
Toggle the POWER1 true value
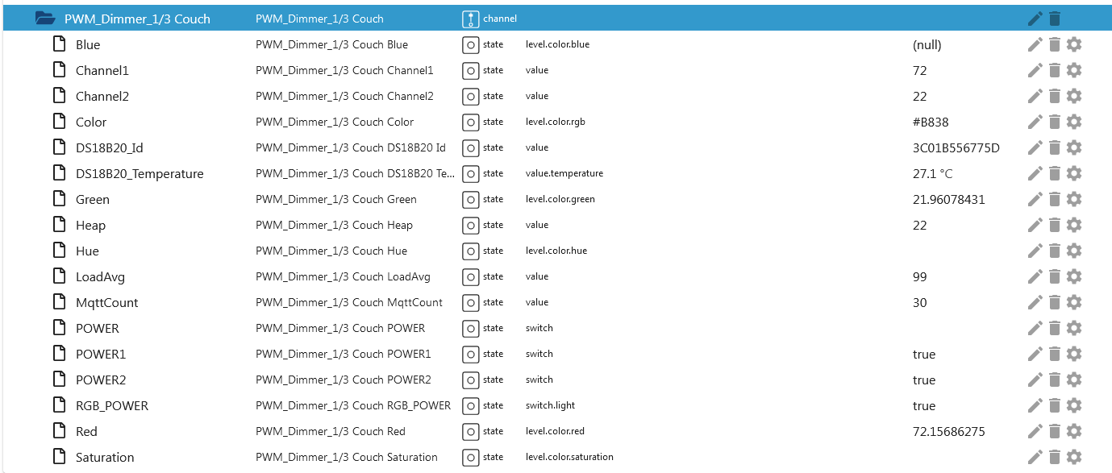pyautogui.click(x=924, y=355)
